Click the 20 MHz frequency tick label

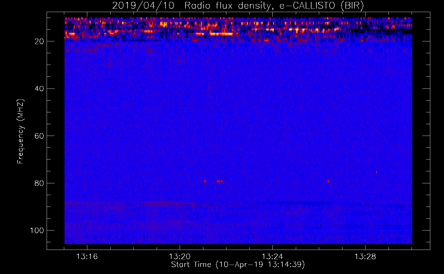tap(40, 41)
